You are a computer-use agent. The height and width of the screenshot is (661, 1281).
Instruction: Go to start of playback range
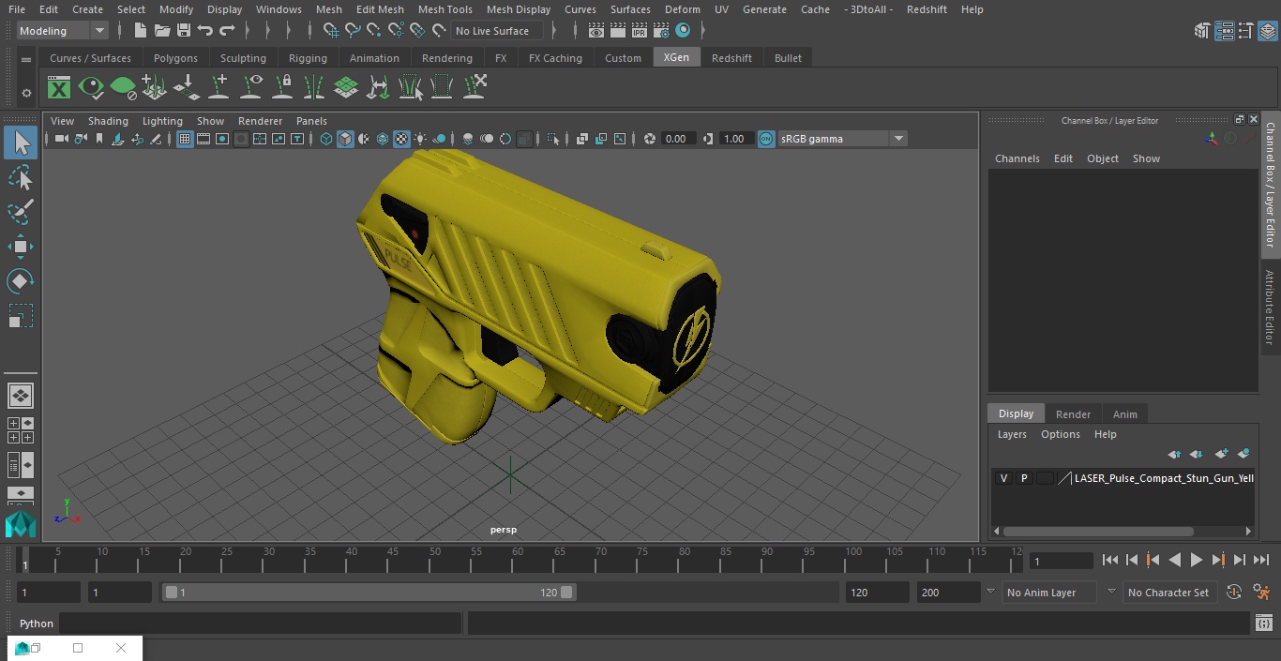[1109, 560]
